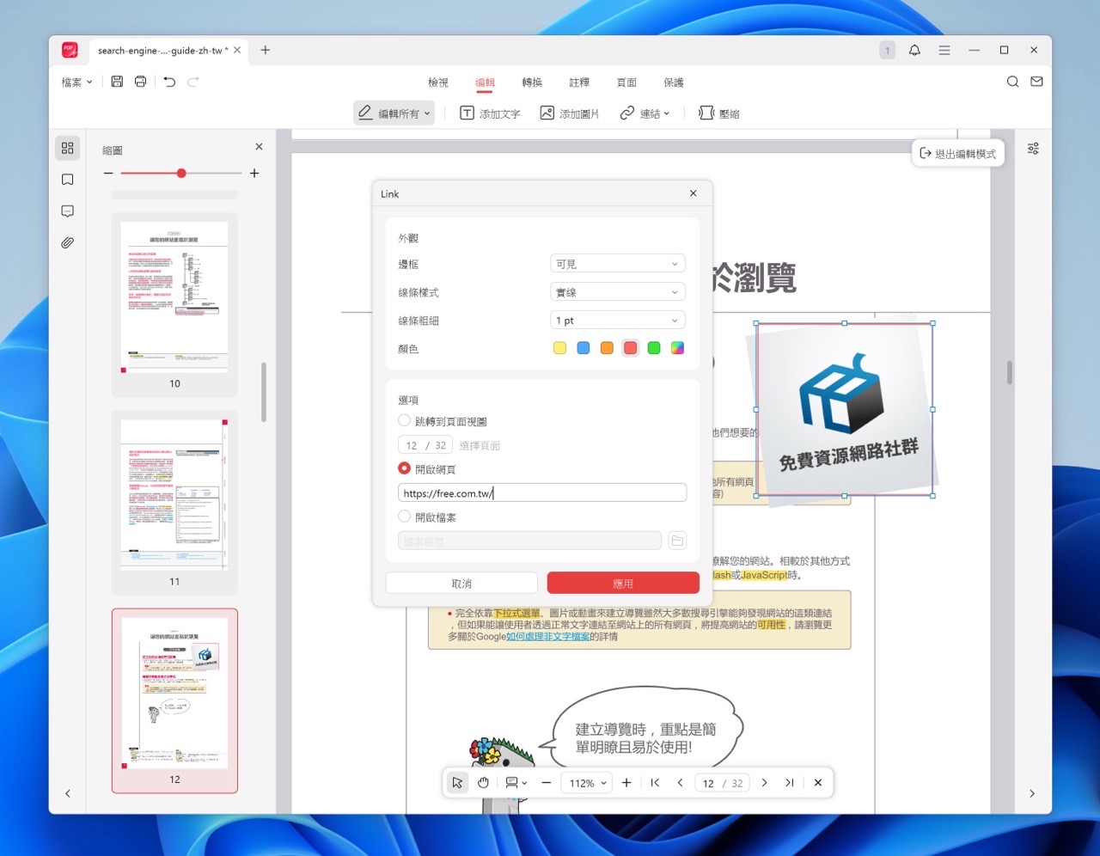Click the print icon
The height and width of the screenshot is (856, 1100).
click(x=141, y=82)
